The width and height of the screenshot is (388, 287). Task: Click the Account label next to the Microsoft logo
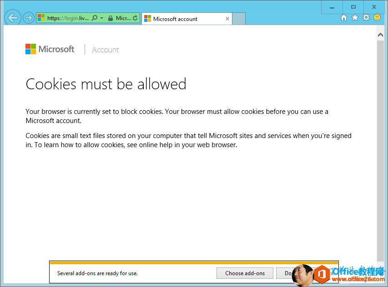point(105,50)
